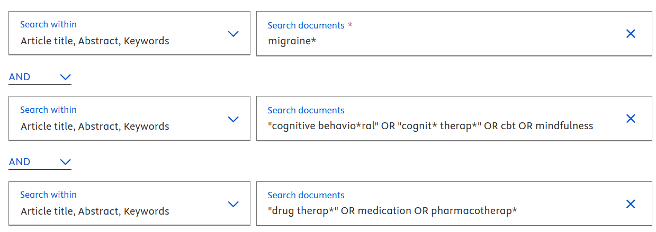
Task: Click the first row's Search within label
Action: tap(48, 24)
